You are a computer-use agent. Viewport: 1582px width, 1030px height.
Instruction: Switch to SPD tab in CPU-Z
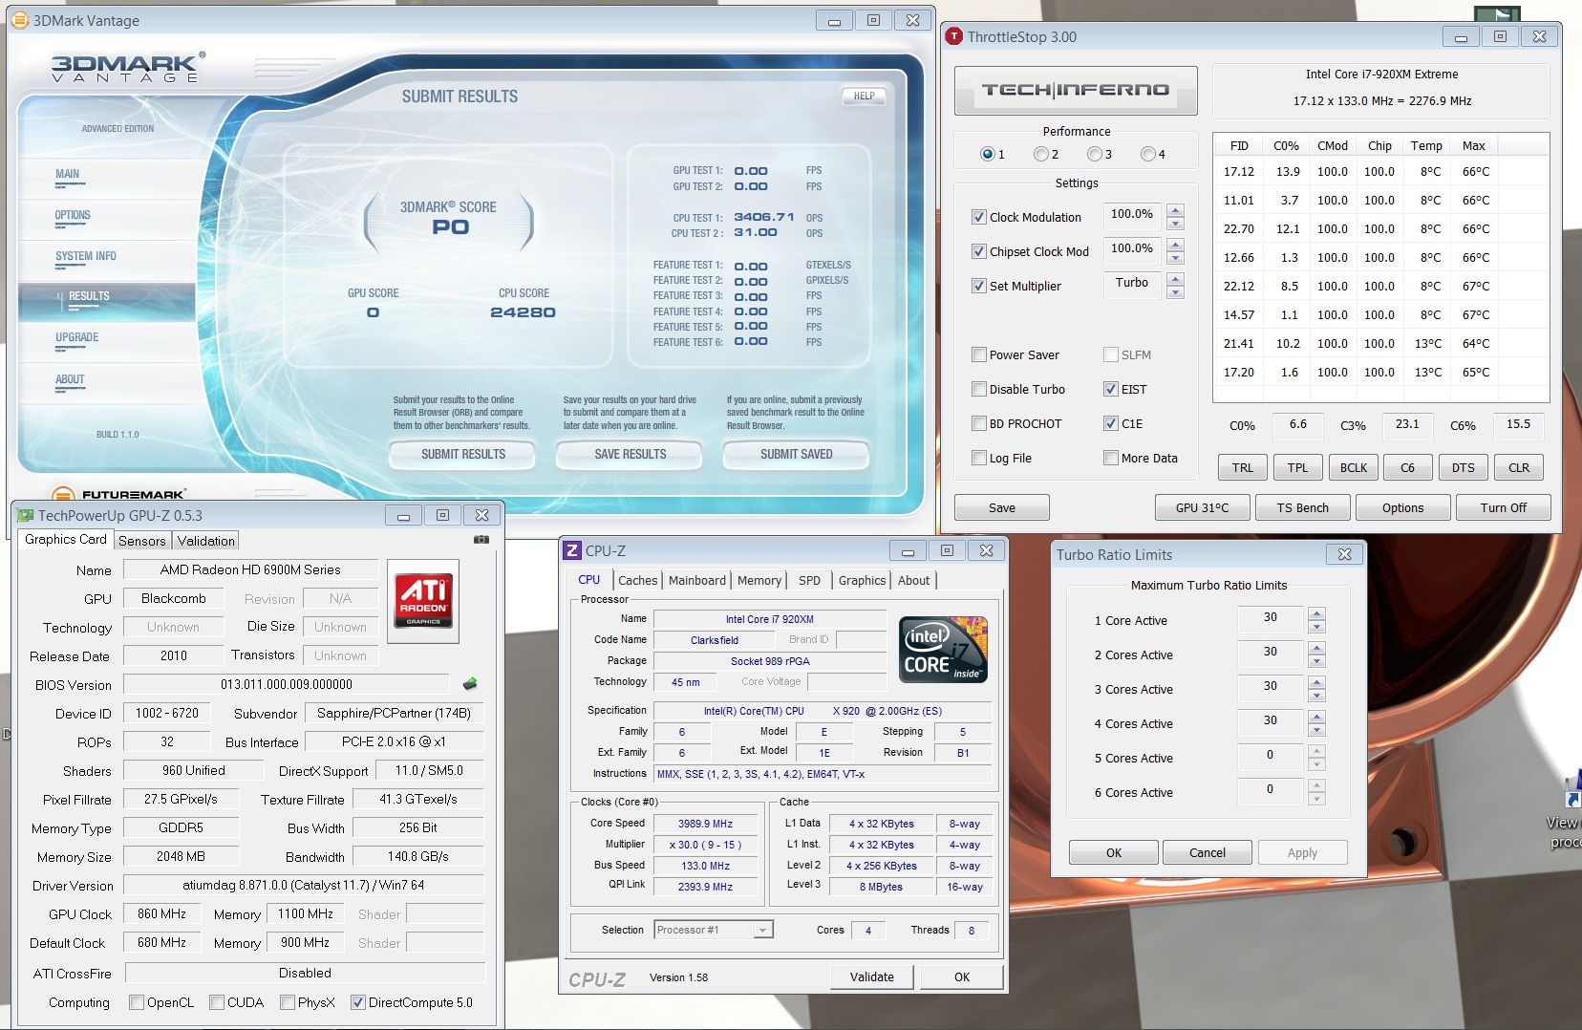[x=809, y=580]
